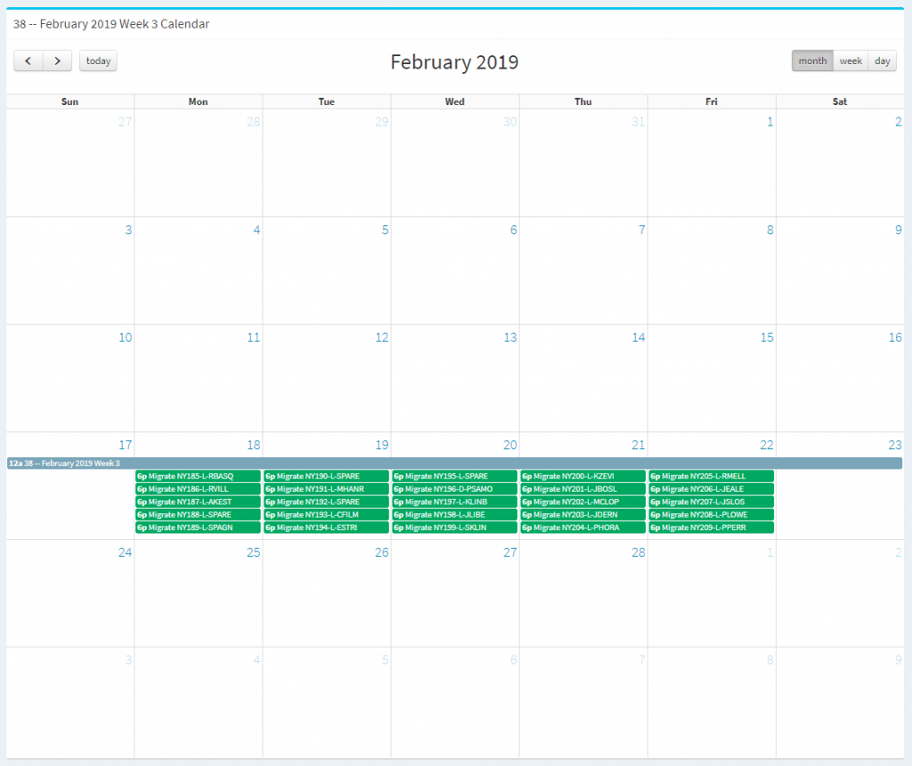Viewport: 912px width, 766px height.
Task: Click the date number 28
Action: point(638,553)
